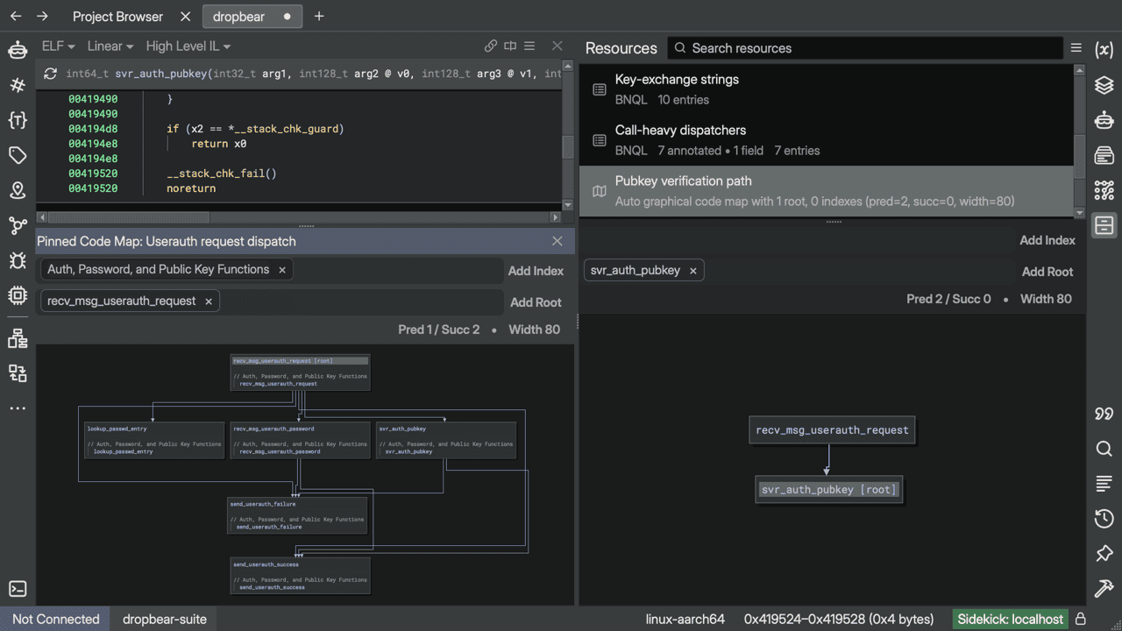Click the link/sync views icon in code pane
1122x631 pixels.
[x=491, y=46]
